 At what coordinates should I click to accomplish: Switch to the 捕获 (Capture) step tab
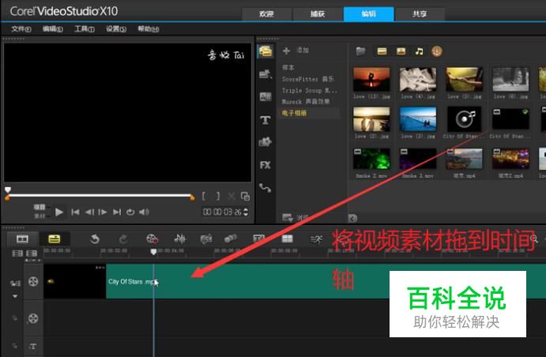[x=318, y=14]
